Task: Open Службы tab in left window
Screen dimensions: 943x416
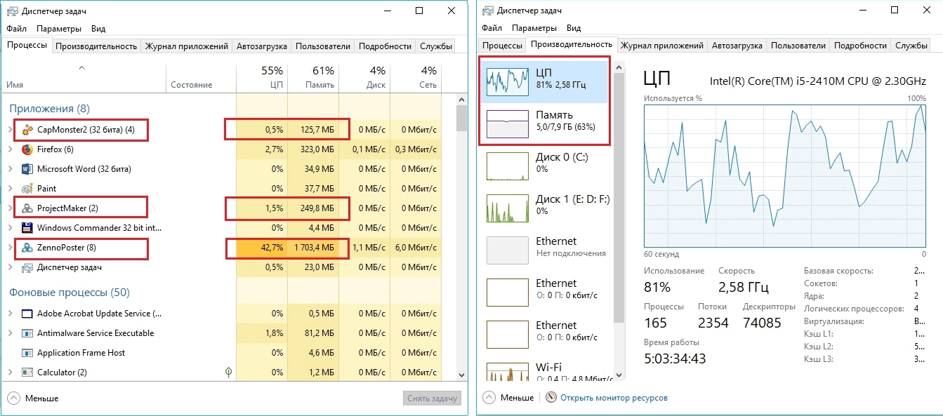Action: (436, 46)
